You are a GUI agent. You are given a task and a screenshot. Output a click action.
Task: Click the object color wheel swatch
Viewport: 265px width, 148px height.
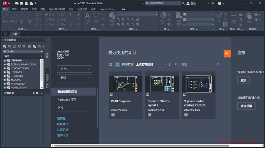coord(185,14)
